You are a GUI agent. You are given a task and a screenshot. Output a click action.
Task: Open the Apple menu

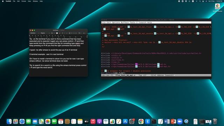coord(3,1)
